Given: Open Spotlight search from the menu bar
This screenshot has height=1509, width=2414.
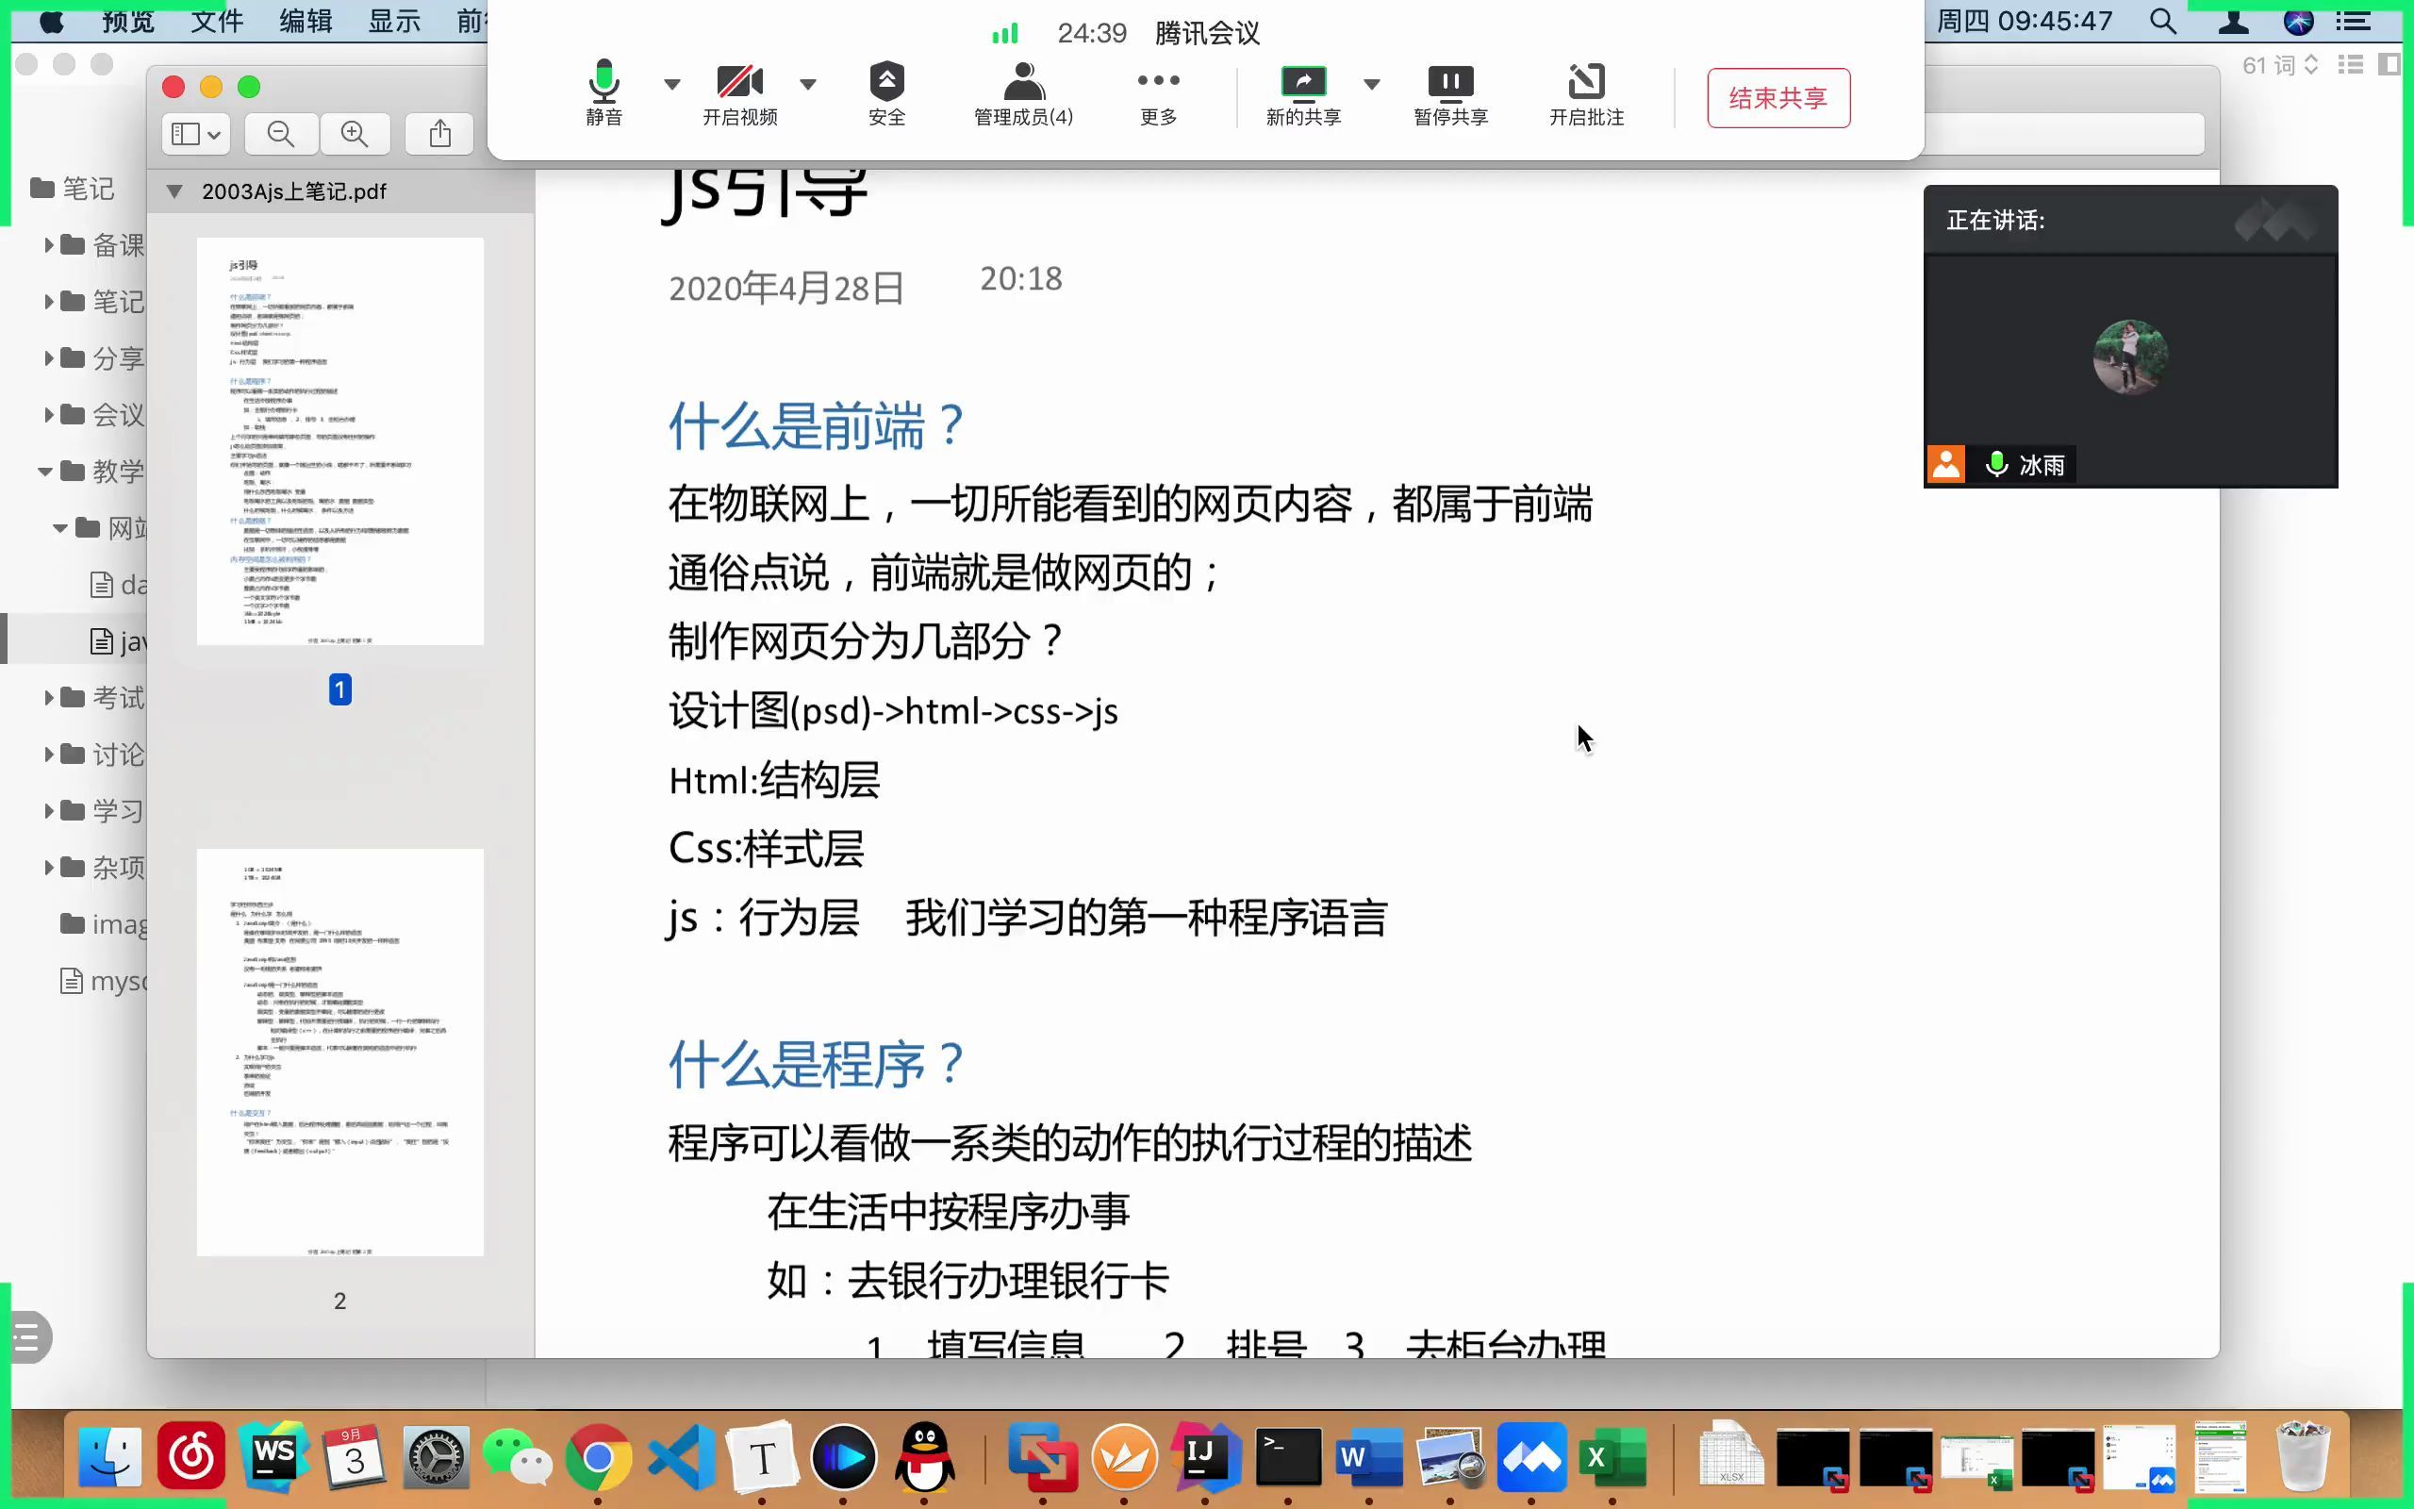Looking at the screenshot, I should click(2161, 20).
